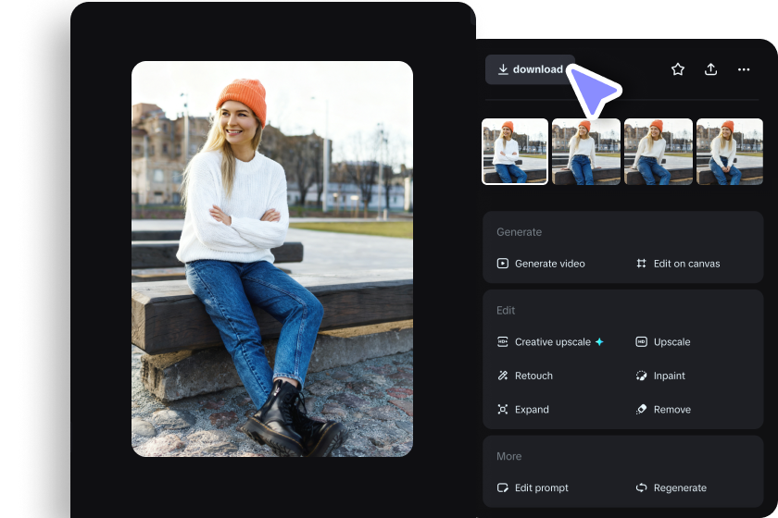The image size is (778, 518).
Task: Click the large preview image of the woman
Action: pyautogui.click(x=272, y=259)
